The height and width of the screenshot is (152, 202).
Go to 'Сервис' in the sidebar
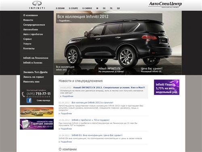pyautogui.click(x=27, y=39)
